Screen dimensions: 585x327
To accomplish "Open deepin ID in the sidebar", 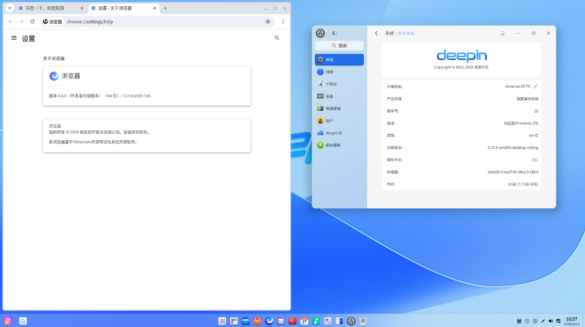I will coord(339,133).
